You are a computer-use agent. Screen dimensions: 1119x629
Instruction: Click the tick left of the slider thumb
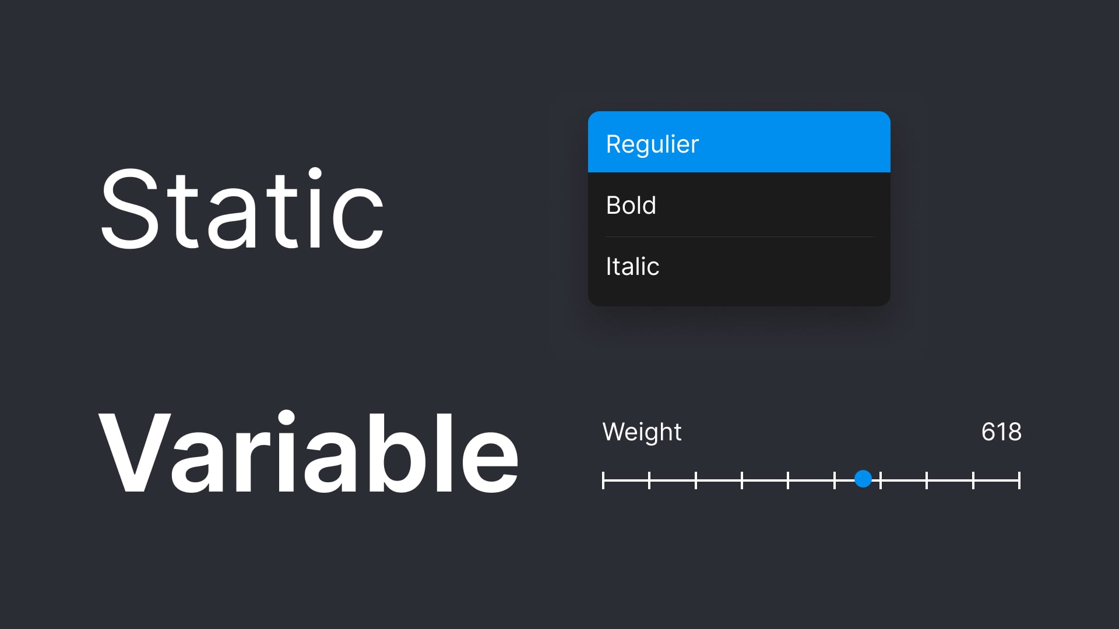pos(835,479)
